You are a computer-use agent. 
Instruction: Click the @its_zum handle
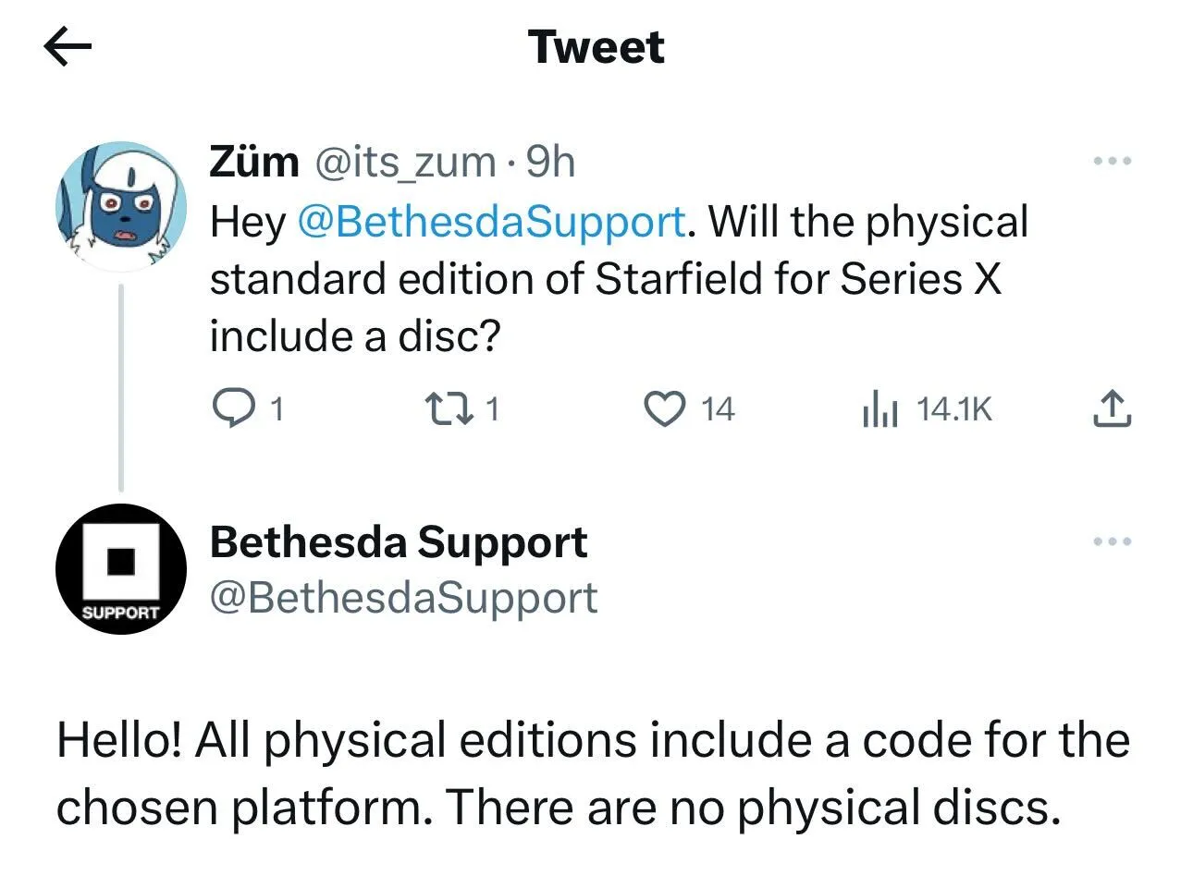pos(405,163)
